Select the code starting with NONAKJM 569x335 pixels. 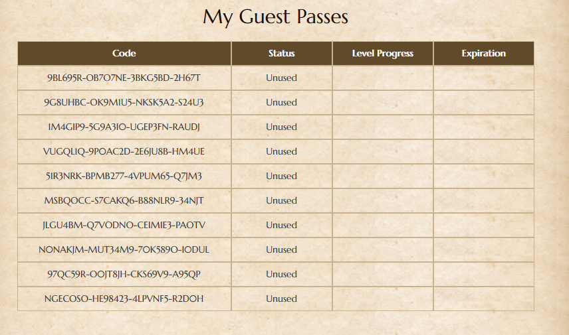(124, 249)
